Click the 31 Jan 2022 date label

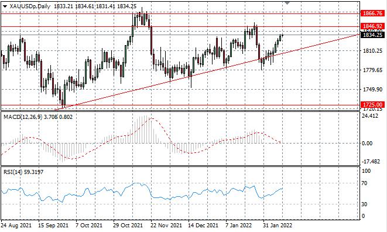click(x=277, y=226)
